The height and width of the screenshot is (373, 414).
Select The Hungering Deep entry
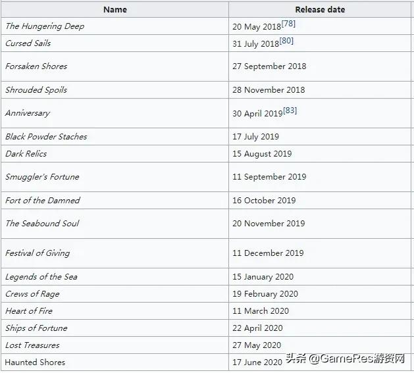45,26
